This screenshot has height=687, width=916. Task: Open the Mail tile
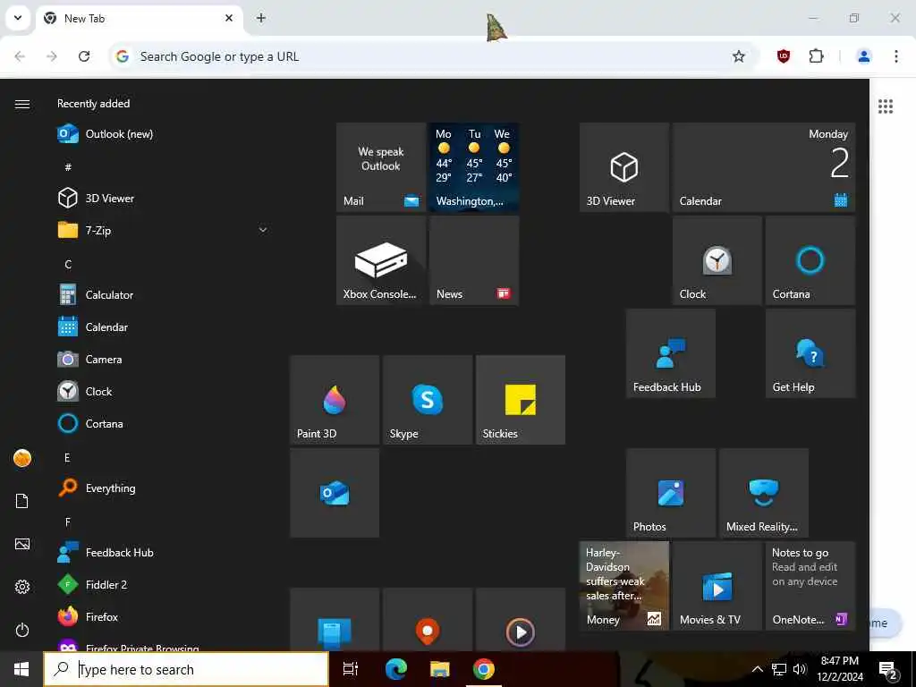(x=381, y=167)
